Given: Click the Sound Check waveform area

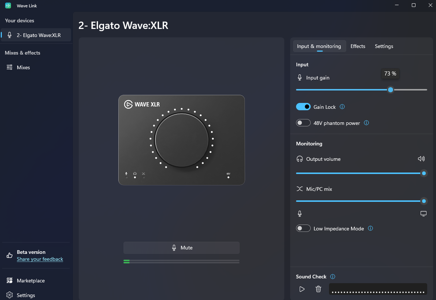Looking at the screenshot, I should pyautogui.click(x=378, y=289).
